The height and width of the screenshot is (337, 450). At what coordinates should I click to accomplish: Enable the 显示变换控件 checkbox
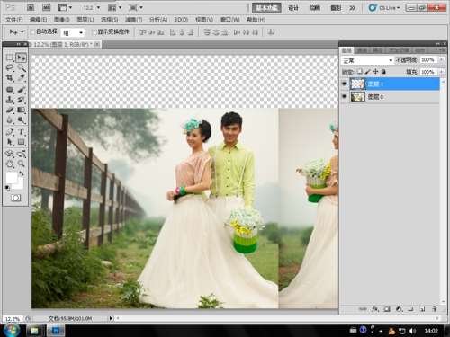coord(94,31)
